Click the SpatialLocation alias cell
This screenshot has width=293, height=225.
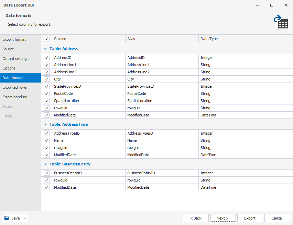[162, 101]
